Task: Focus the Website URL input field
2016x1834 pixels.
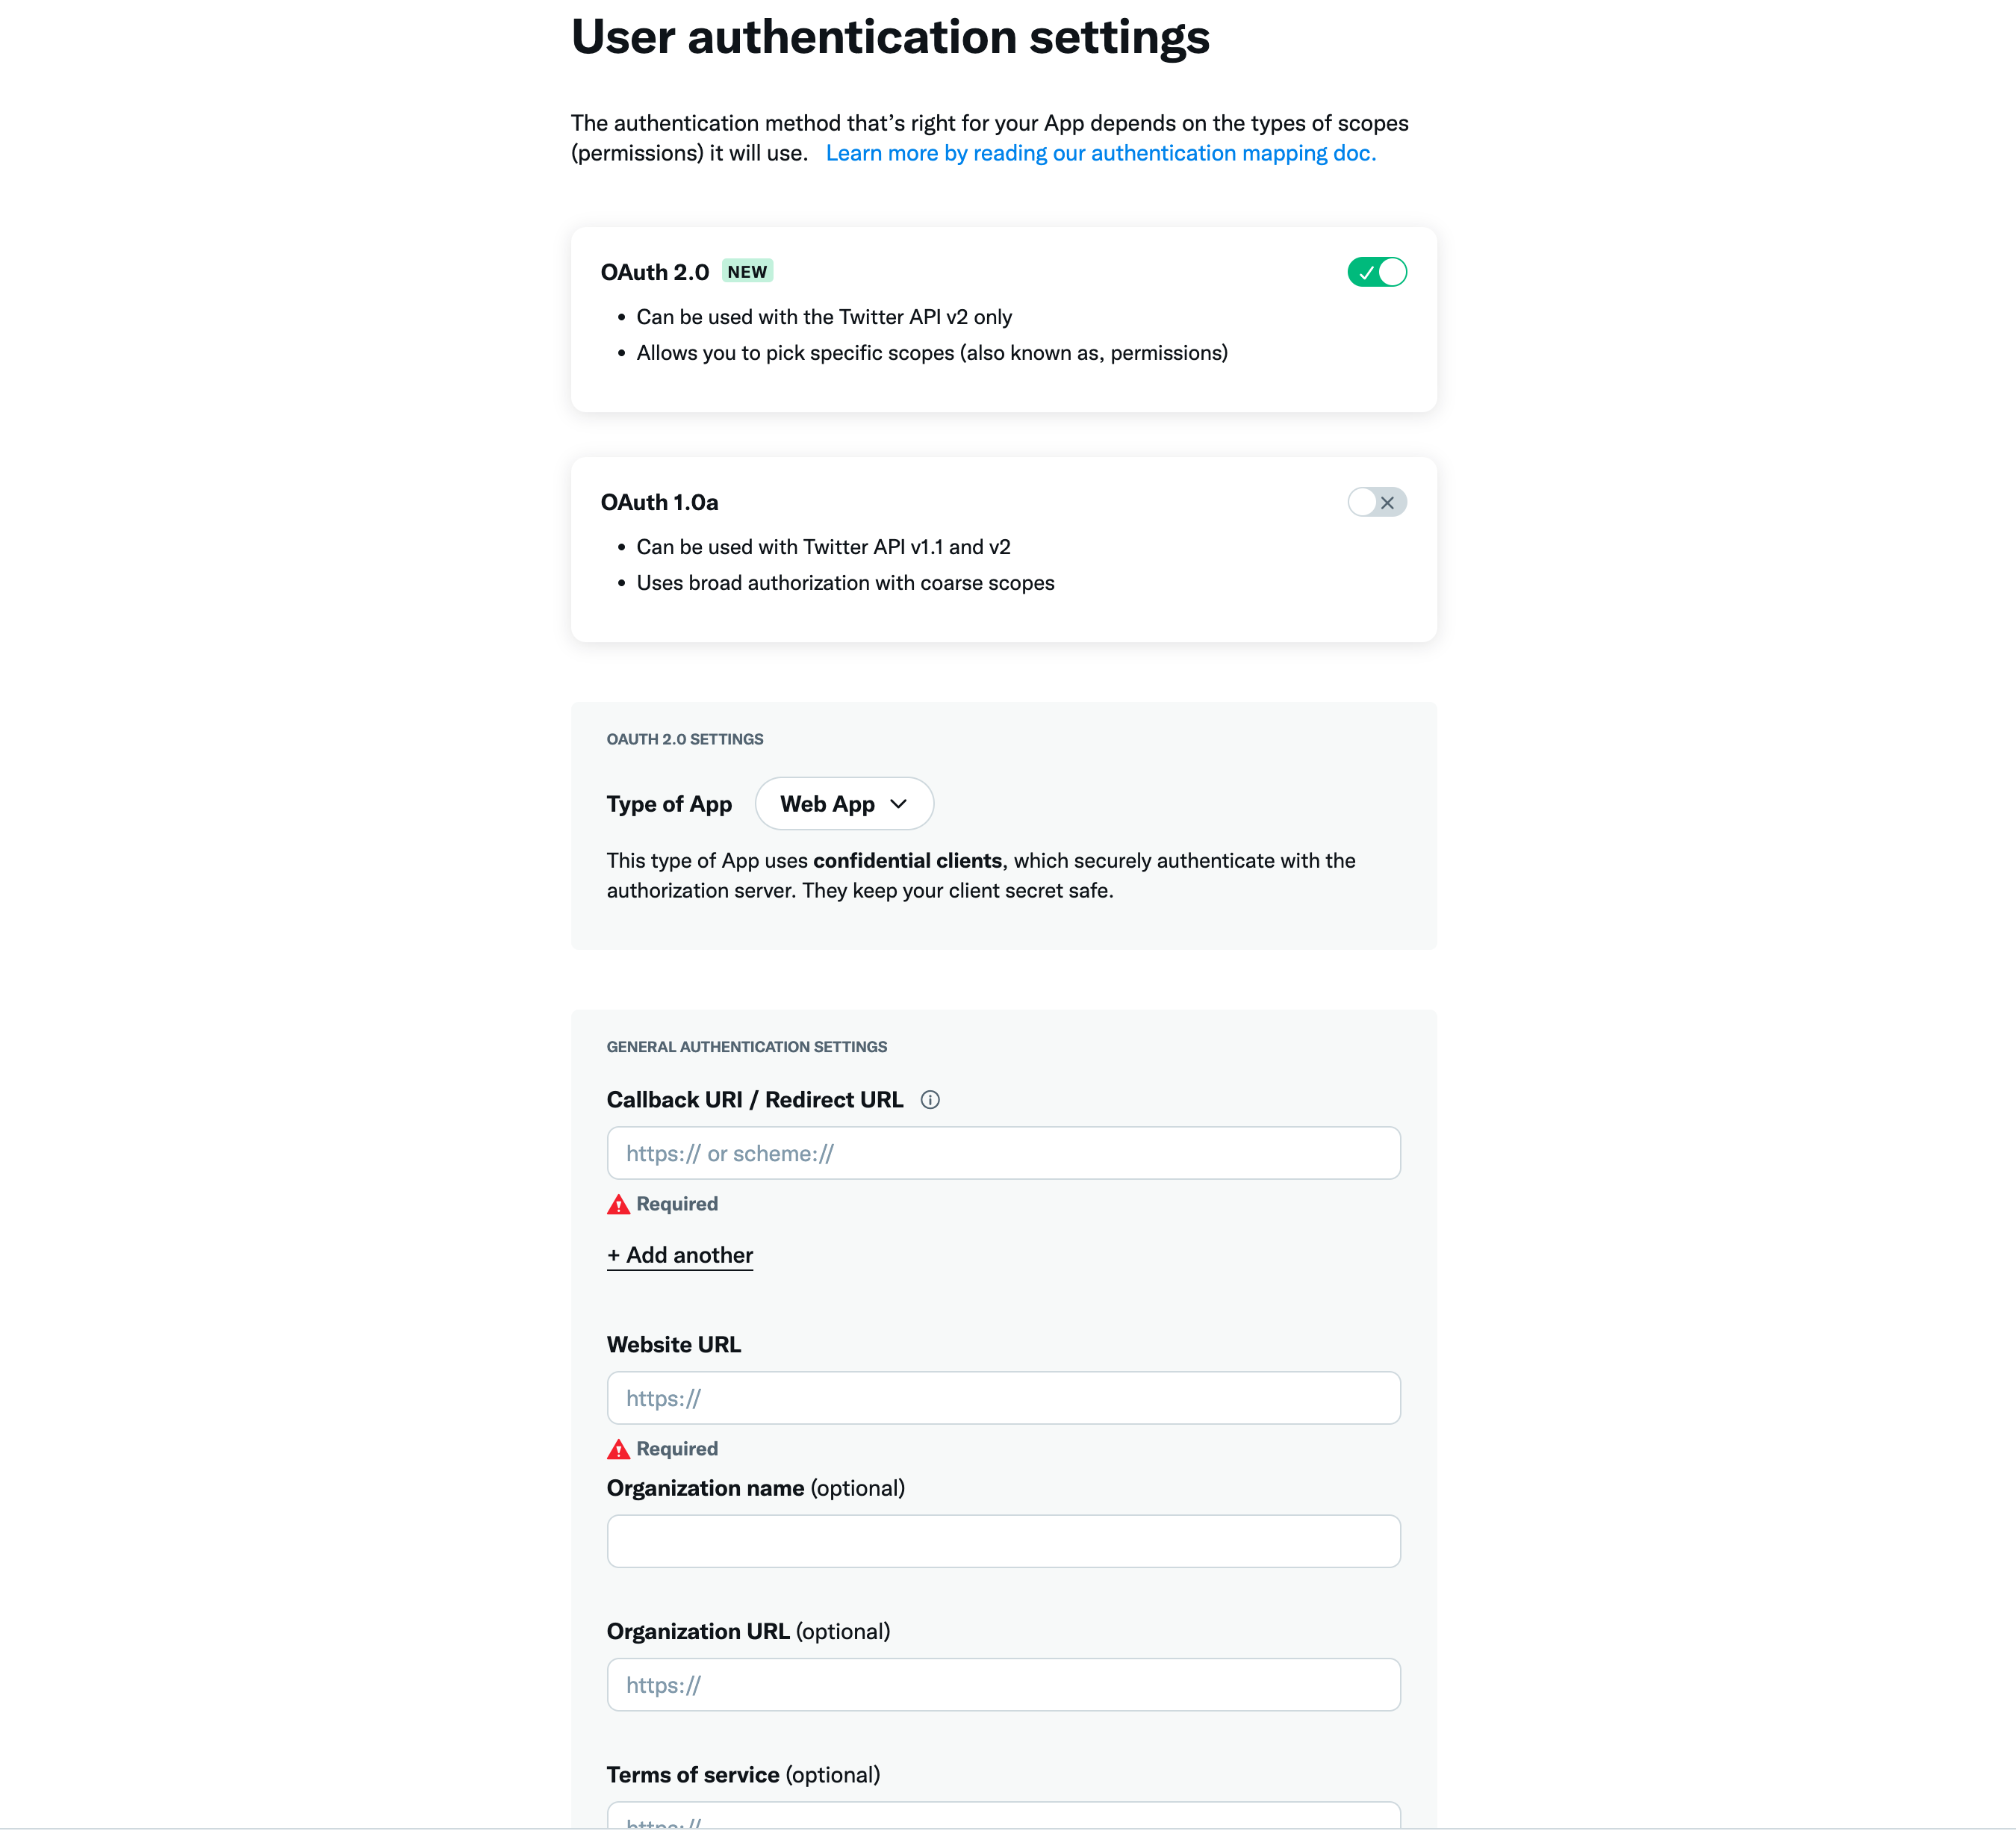Action: 1003,1398
